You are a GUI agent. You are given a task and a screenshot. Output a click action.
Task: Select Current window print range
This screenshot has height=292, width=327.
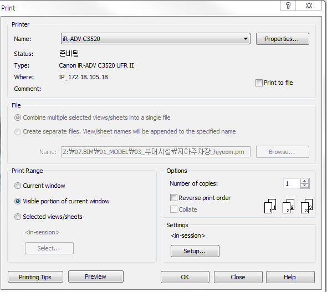(x=18, y=186)
